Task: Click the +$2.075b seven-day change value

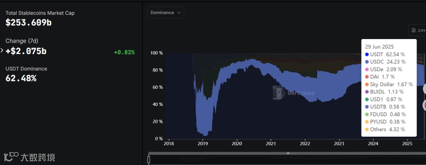Action: pos(26,51)
